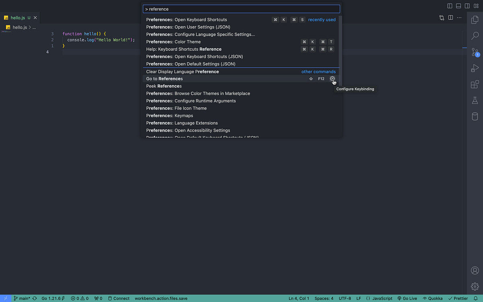Toggle the panel layout control
Viewport: 483px width, 302px height.
[458, 6]
